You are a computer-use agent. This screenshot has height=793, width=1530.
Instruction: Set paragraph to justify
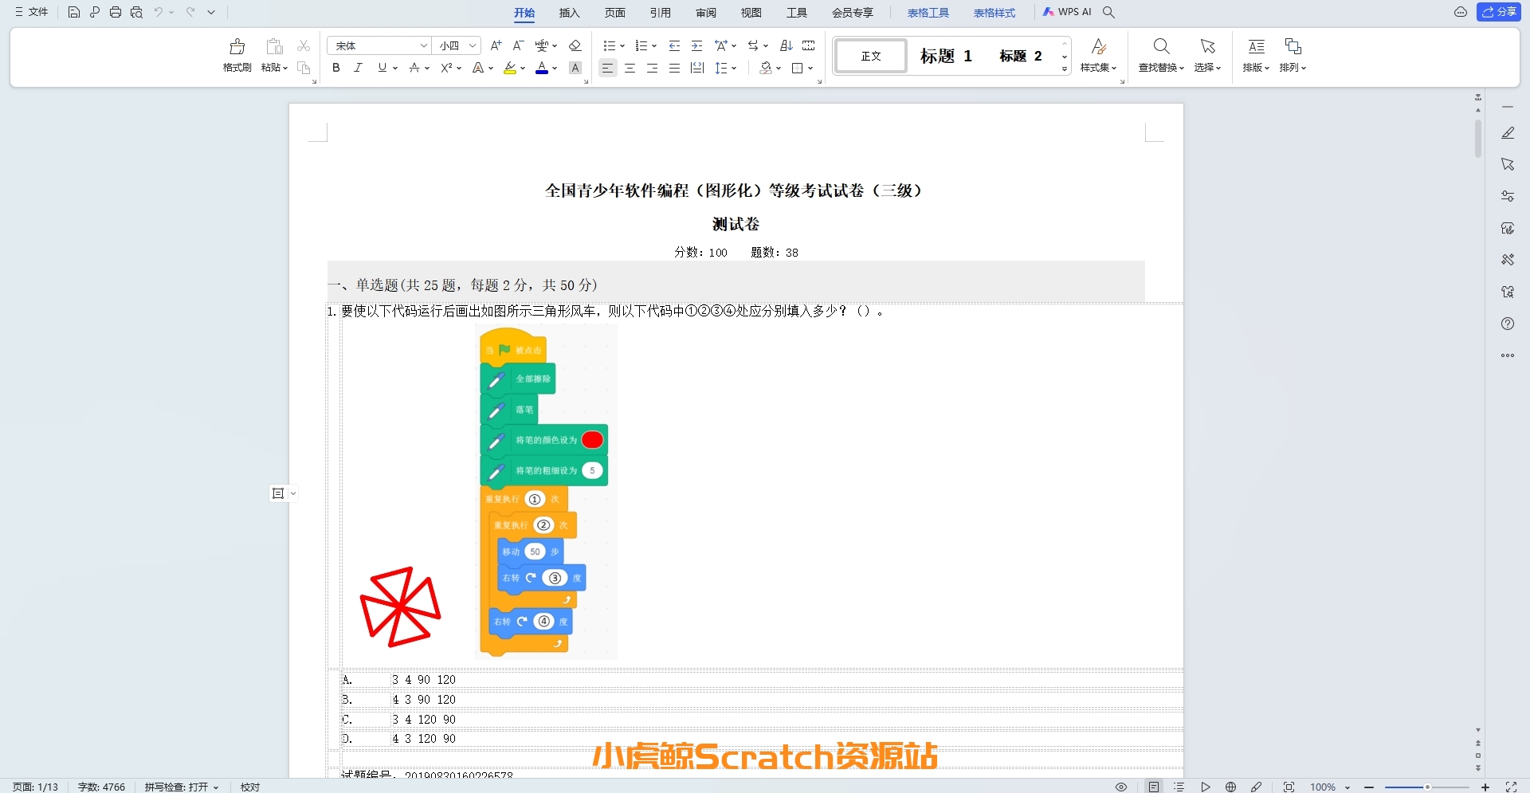click(675, 69)
